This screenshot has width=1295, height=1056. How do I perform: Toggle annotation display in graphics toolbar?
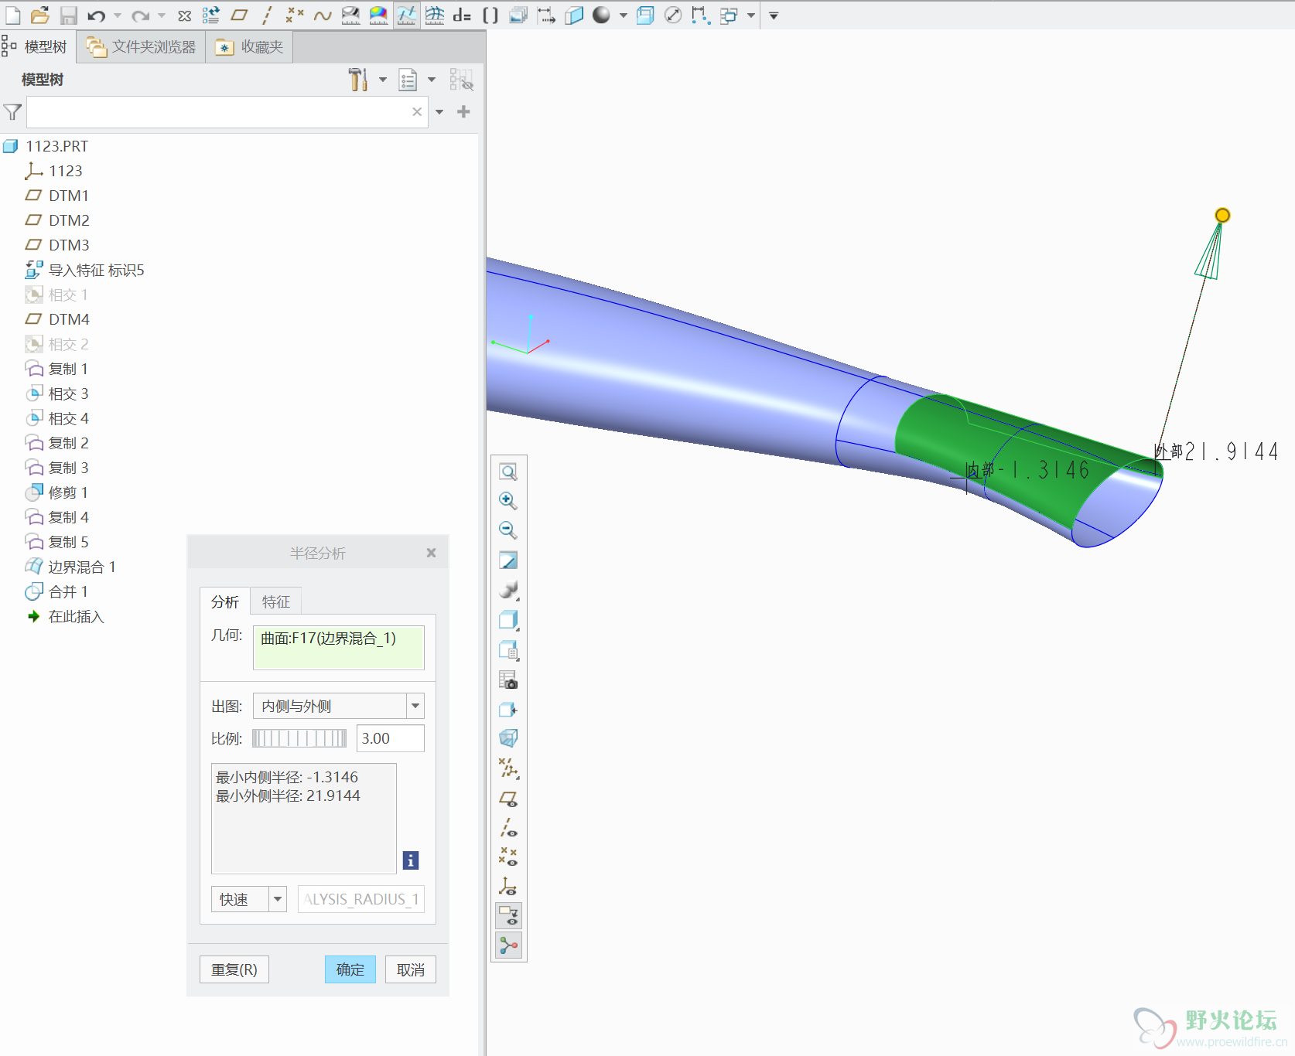508,916
